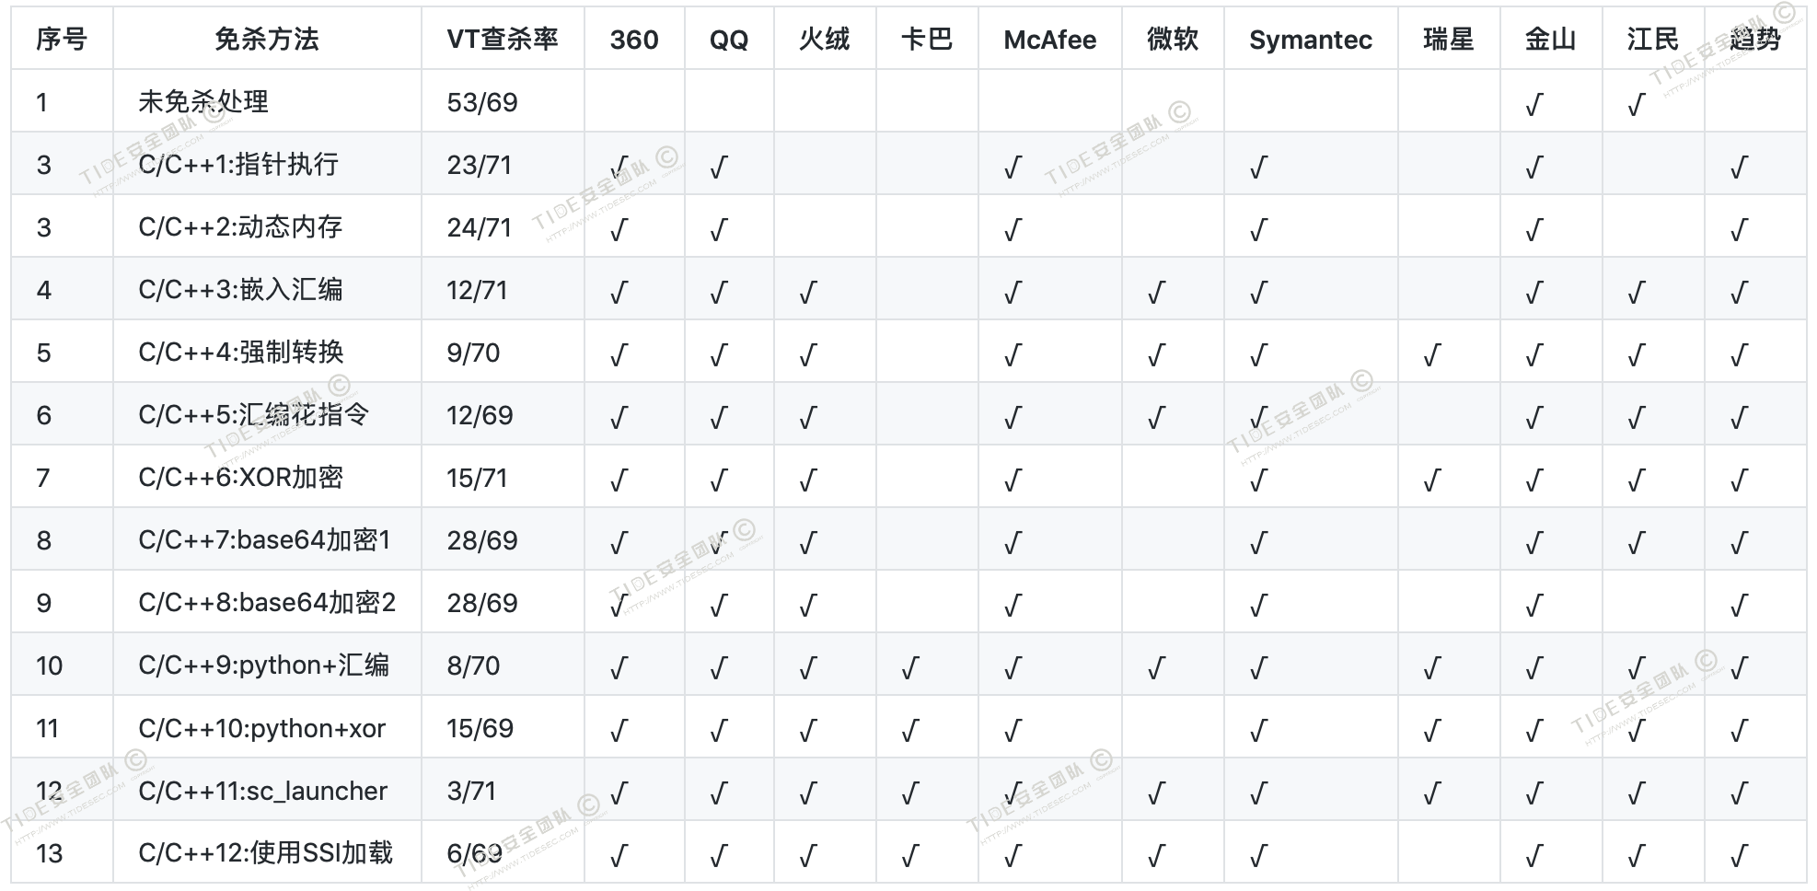The height and width of the screenshot is (891, 1817).
Task: Click the 瑞星 checkmark in the 强制转换 row
Action: pyautogui.click(x=1431, y=355)
